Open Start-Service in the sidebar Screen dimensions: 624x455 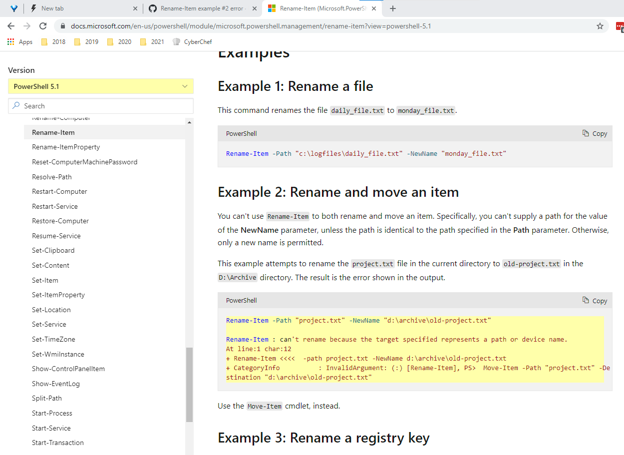(51, 428)
